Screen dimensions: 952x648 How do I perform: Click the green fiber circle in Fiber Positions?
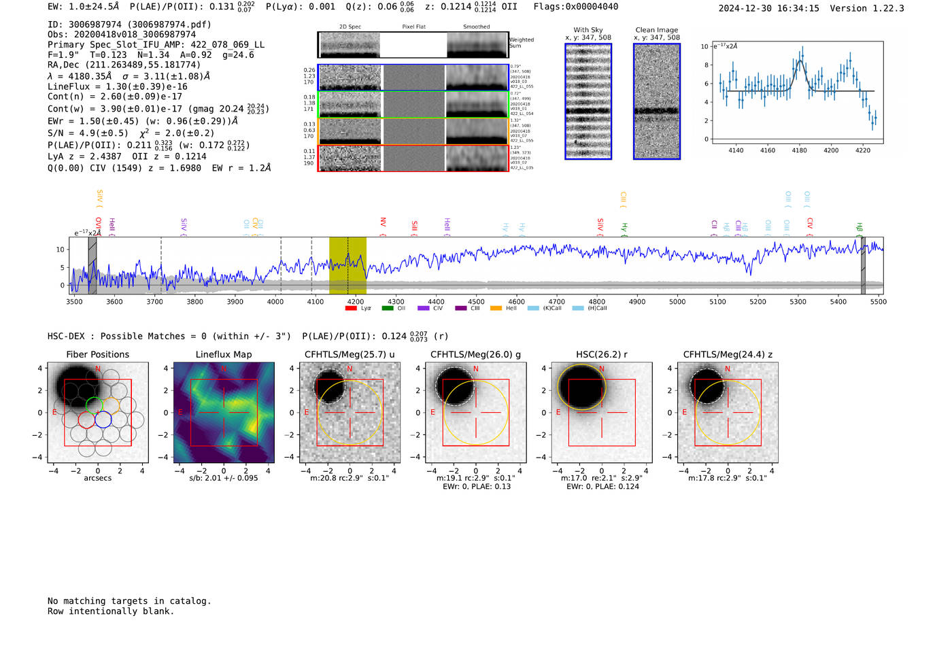(x=95, y=405)
